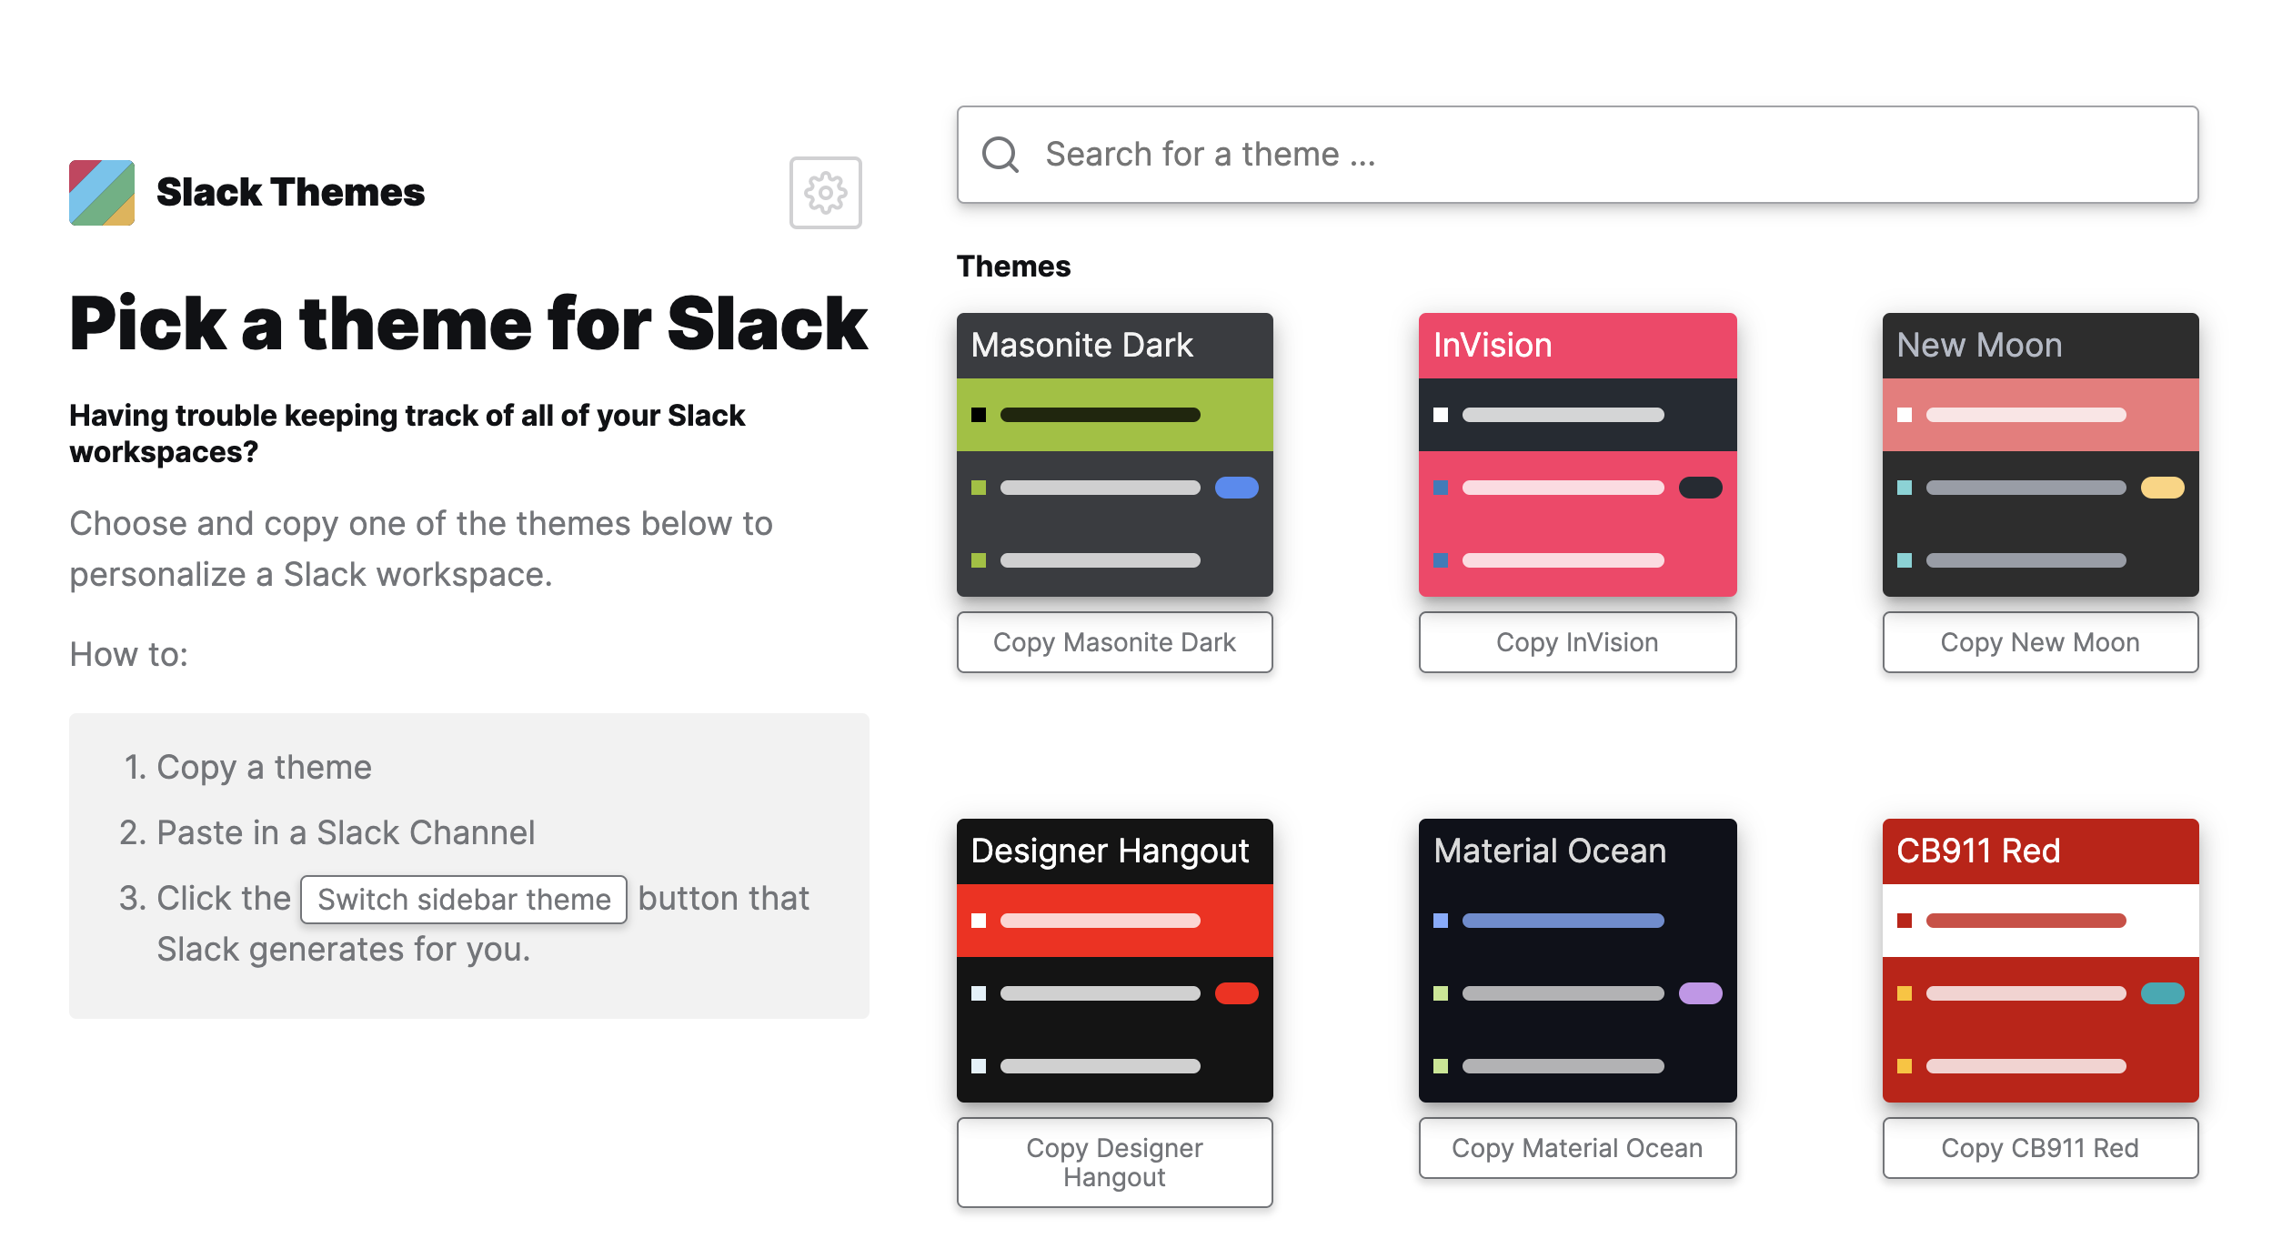Click the Slack Themes logo icon
This screenshot has width=2272, height=1259.
(102, 193)
